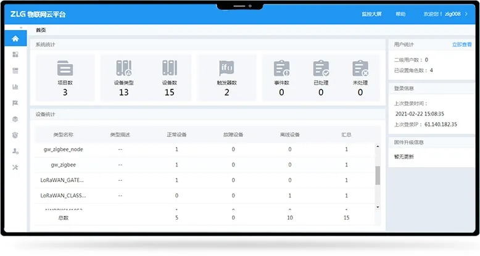
Task: Click the 已处理 events clipboard icon
Action: coord(321,68)
